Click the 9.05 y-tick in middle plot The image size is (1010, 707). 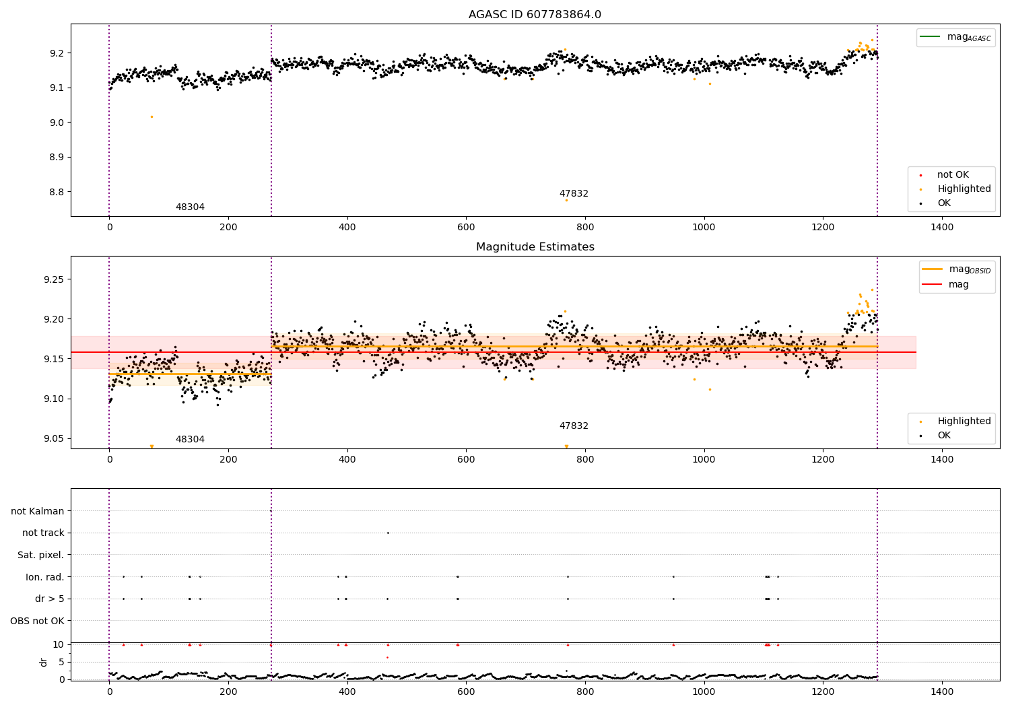pos(55,439)
